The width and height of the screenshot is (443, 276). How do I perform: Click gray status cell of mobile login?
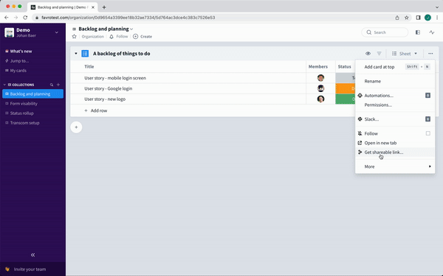click(346, 78)
